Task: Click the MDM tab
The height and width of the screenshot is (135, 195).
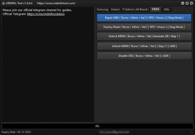Action: (155, 9)
